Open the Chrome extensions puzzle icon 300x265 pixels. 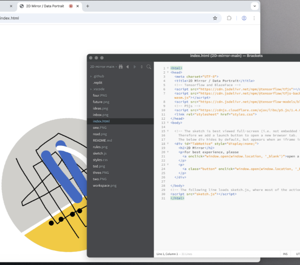pos(229,18)
